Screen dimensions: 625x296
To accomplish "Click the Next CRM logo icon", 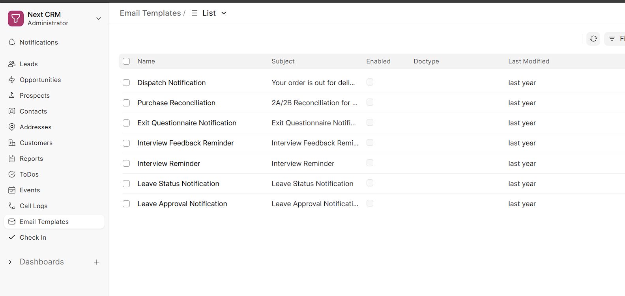I will coord(16,19).
